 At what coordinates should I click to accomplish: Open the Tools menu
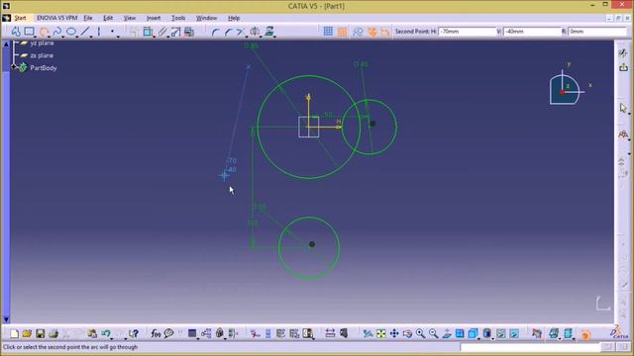tap(178, 18)
